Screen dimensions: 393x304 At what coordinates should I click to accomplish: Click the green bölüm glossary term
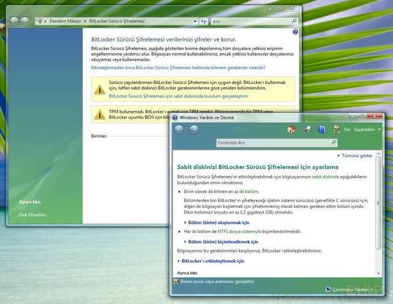coord(251,191)
